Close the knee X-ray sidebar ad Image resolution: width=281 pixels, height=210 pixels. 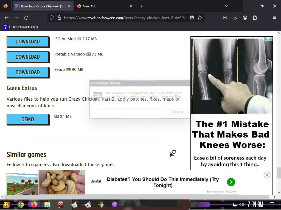pyautogui.click(x=270, y=39)
